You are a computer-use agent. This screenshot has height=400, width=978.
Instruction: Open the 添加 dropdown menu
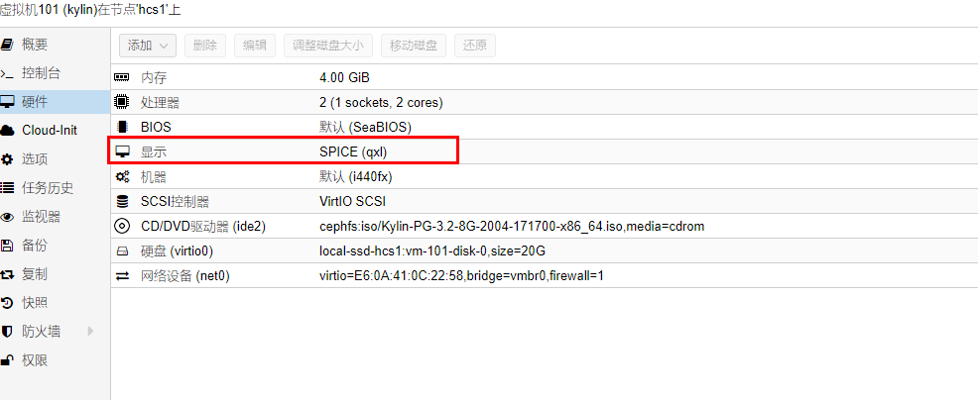click(x=147, y=46)
